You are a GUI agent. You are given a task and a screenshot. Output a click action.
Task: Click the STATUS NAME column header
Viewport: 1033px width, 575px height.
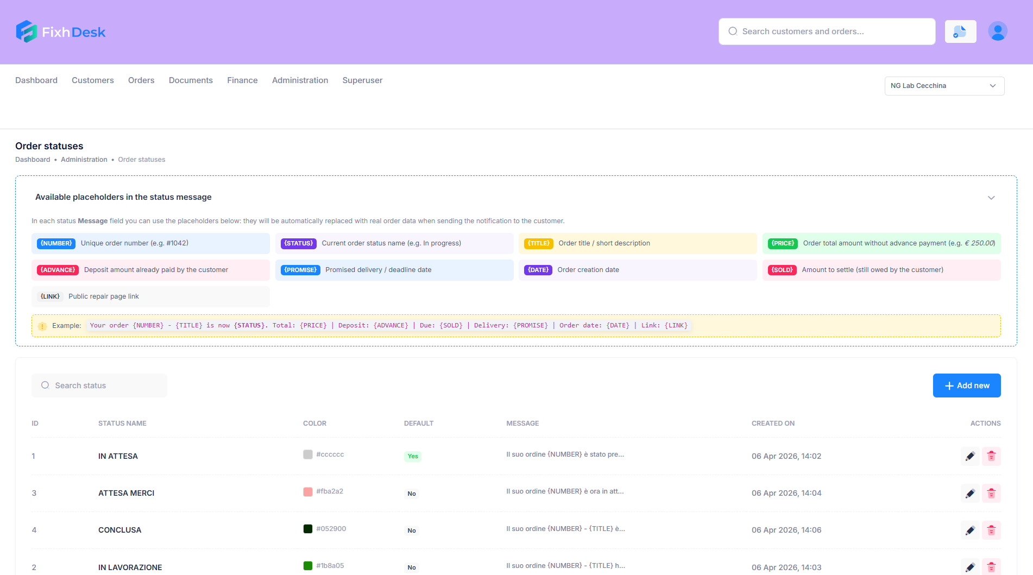coord(122,424)
